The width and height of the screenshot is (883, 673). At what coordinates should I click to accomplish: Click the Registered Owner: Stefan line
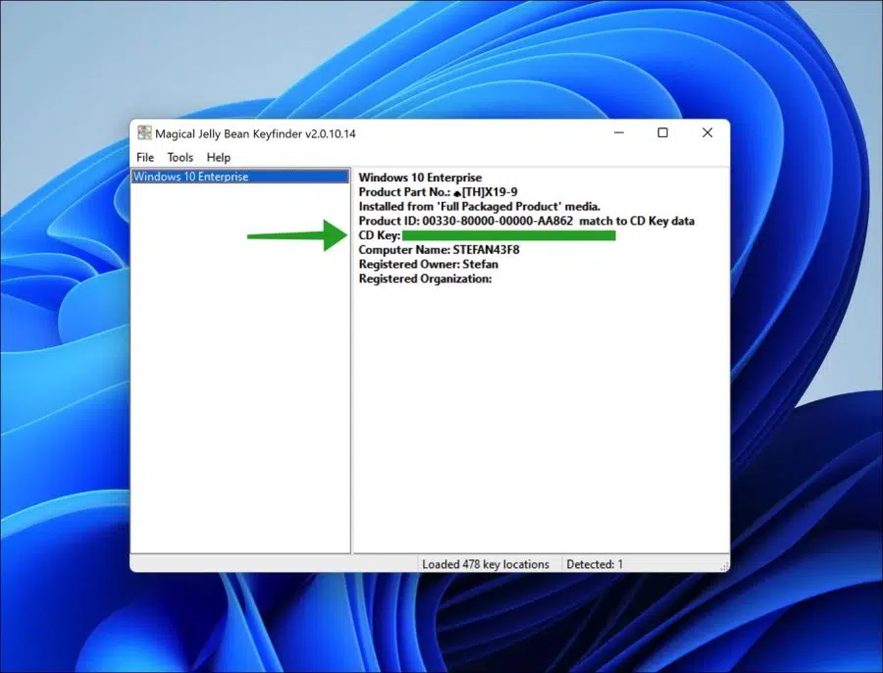pyautogui.click(x=428, y=264)
